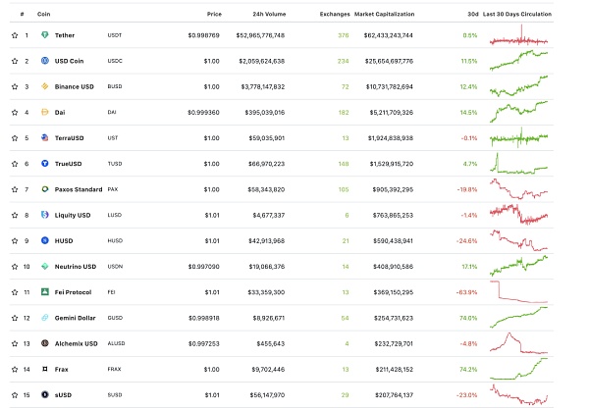Click the Paxos Standard logo icon

click(x=45, y=189)
